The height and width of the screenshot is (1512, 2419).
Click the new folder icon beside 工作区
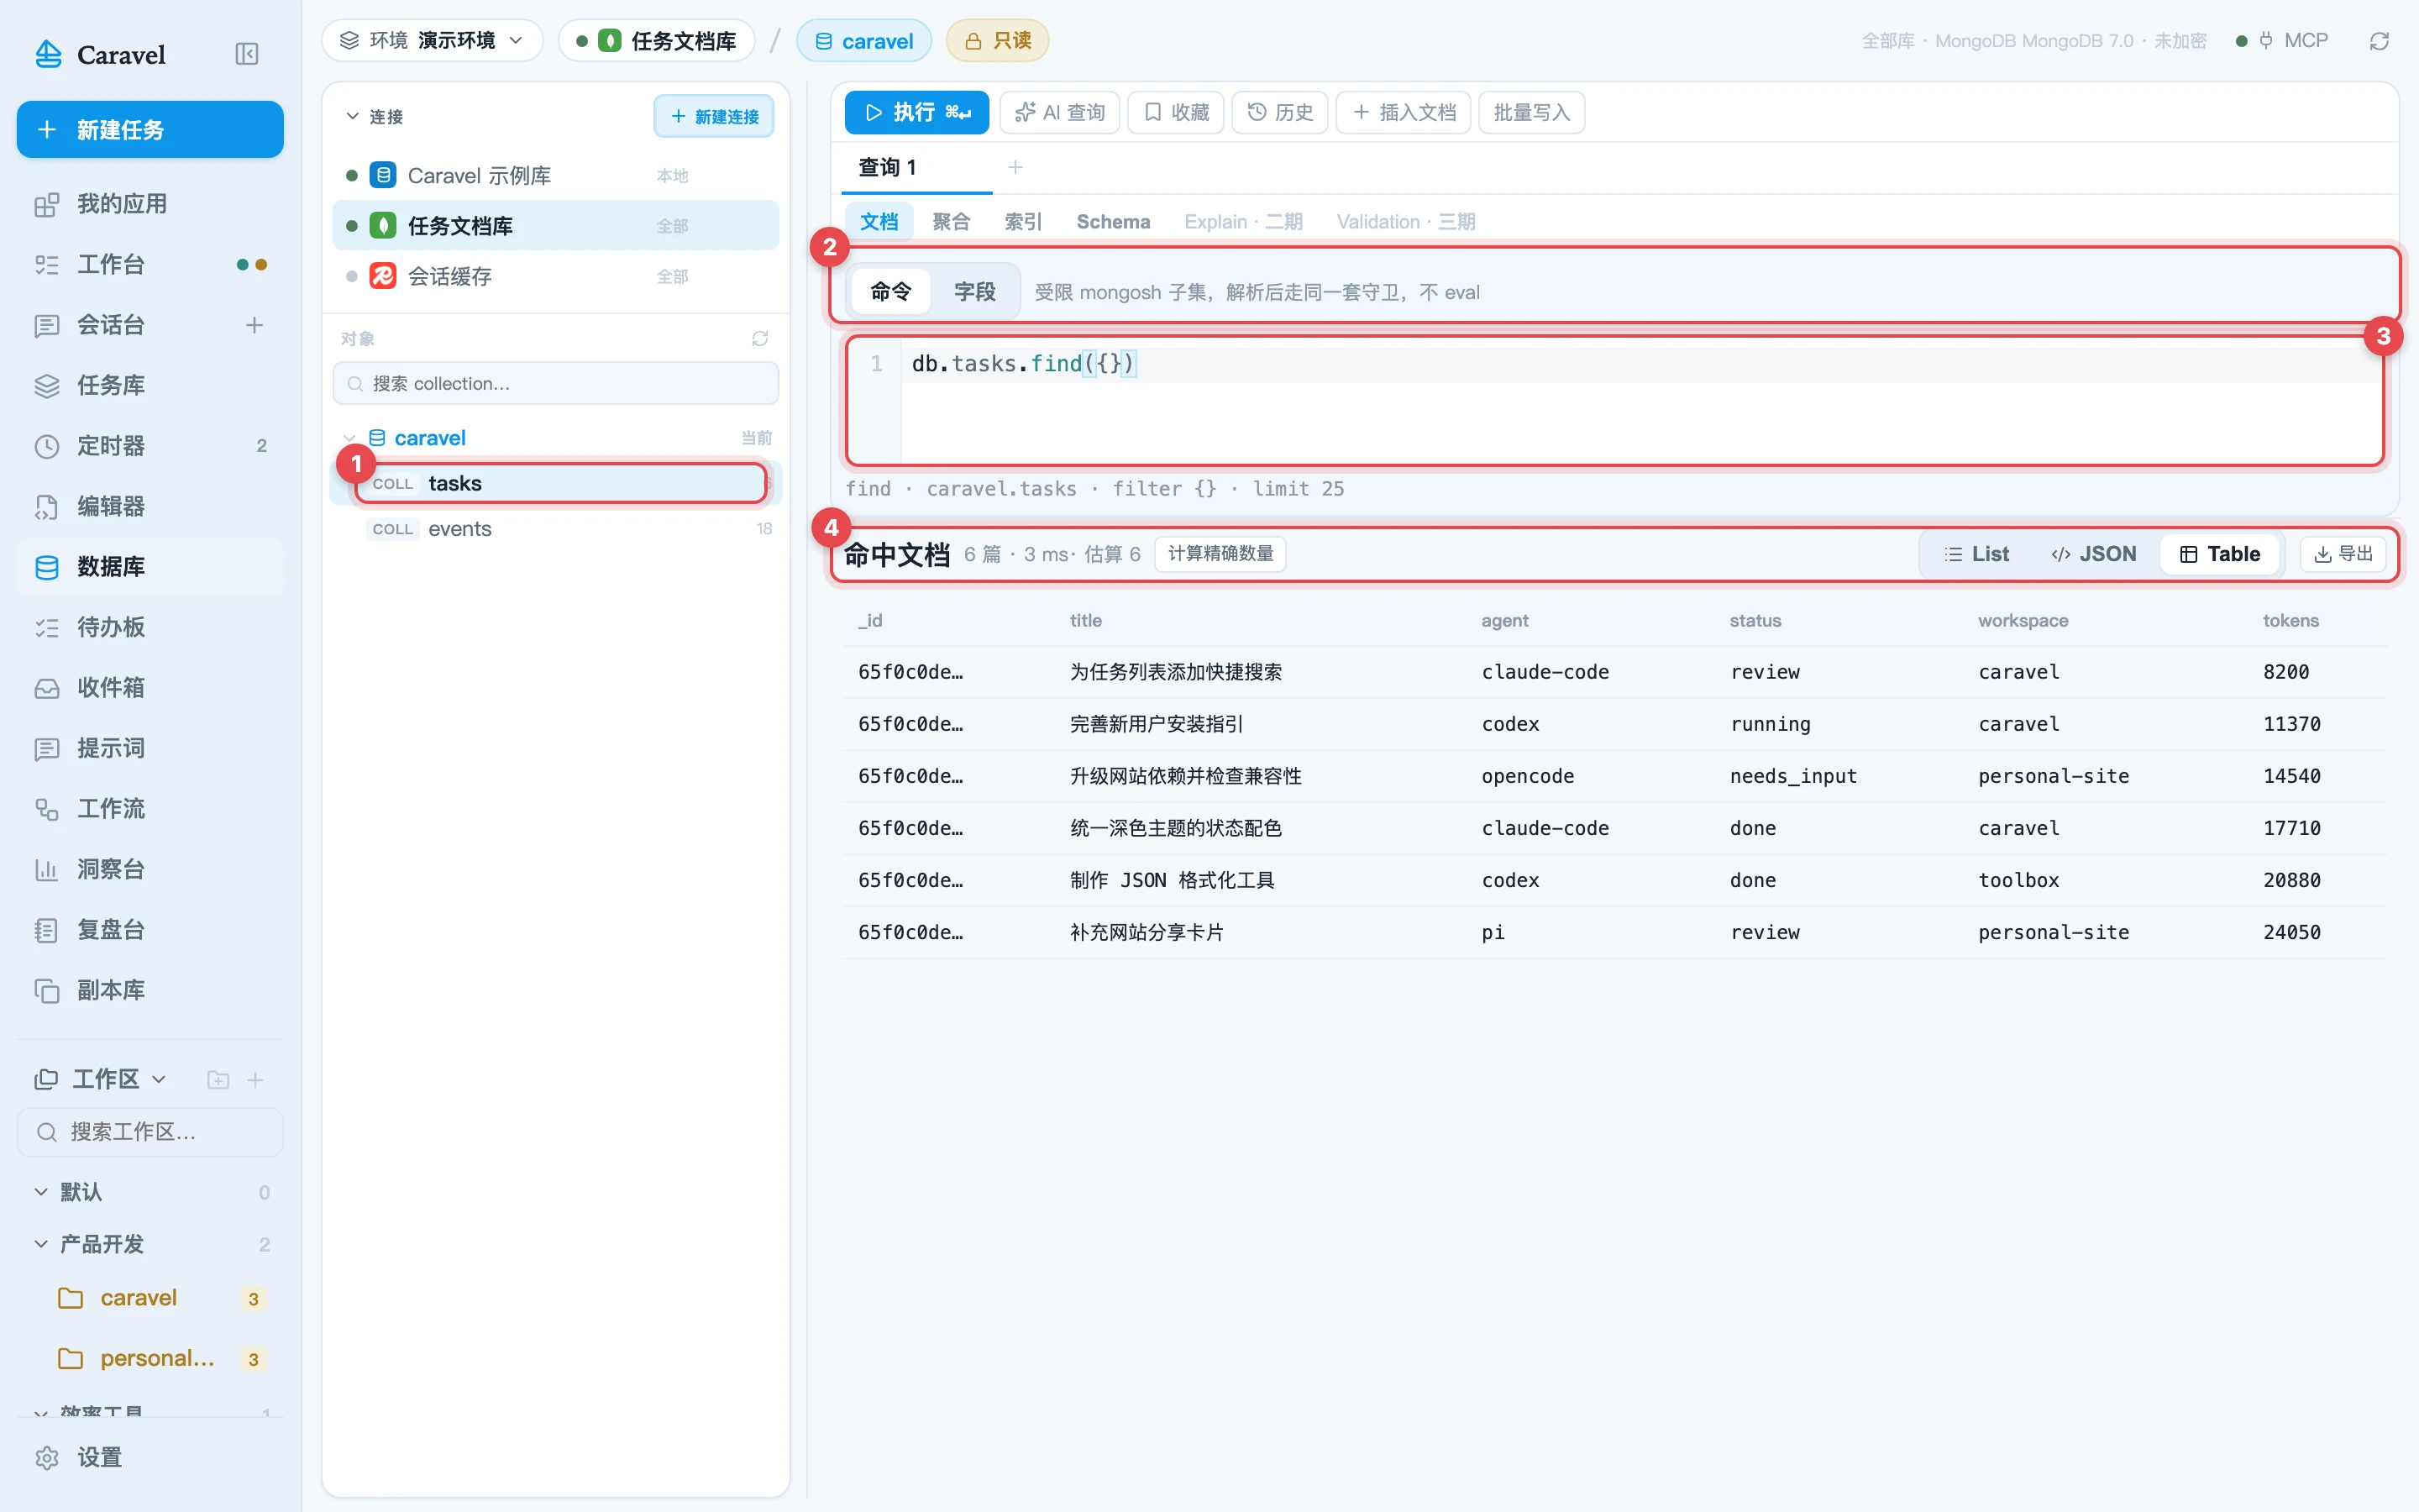click(218, 1080)
